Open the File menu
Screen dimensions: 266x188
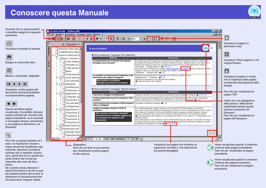pos(52,35)
